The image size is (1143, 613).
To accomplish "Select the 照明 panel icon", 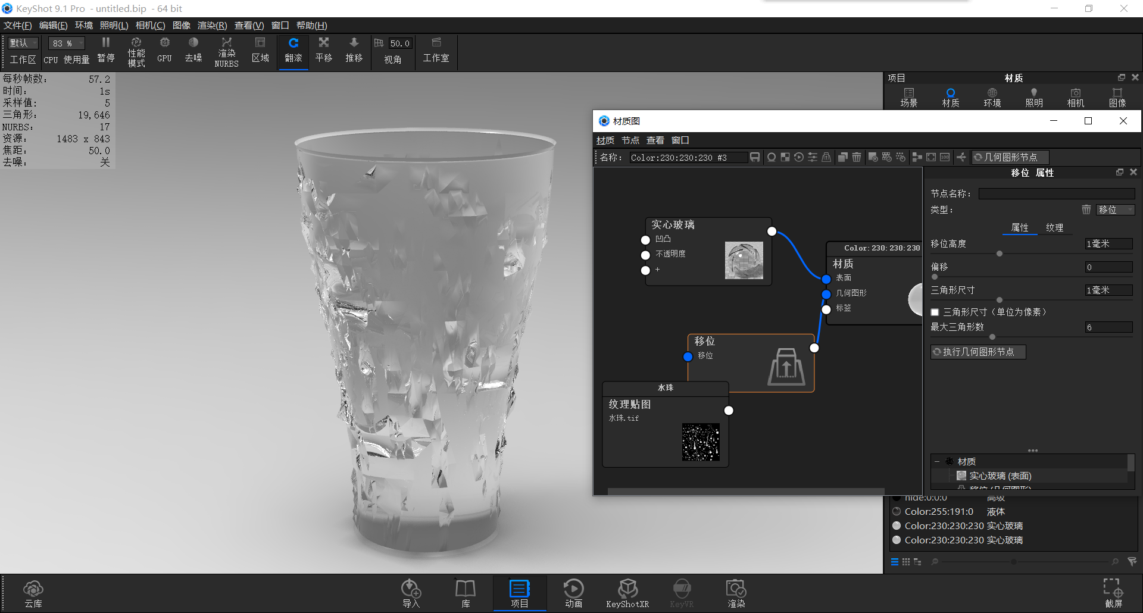I will point(1033,96).
